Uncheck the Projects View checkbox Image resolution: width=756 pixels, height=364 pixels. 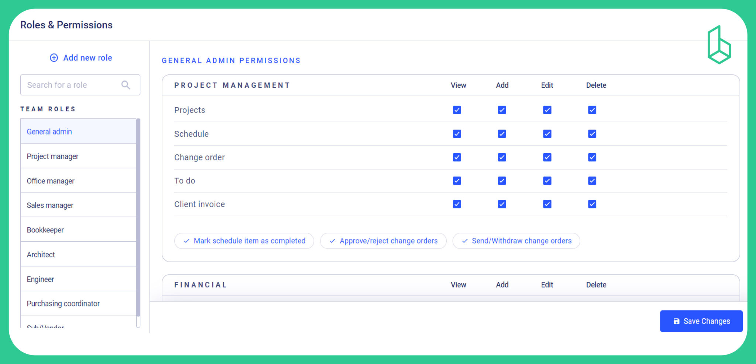coord(457,110)
